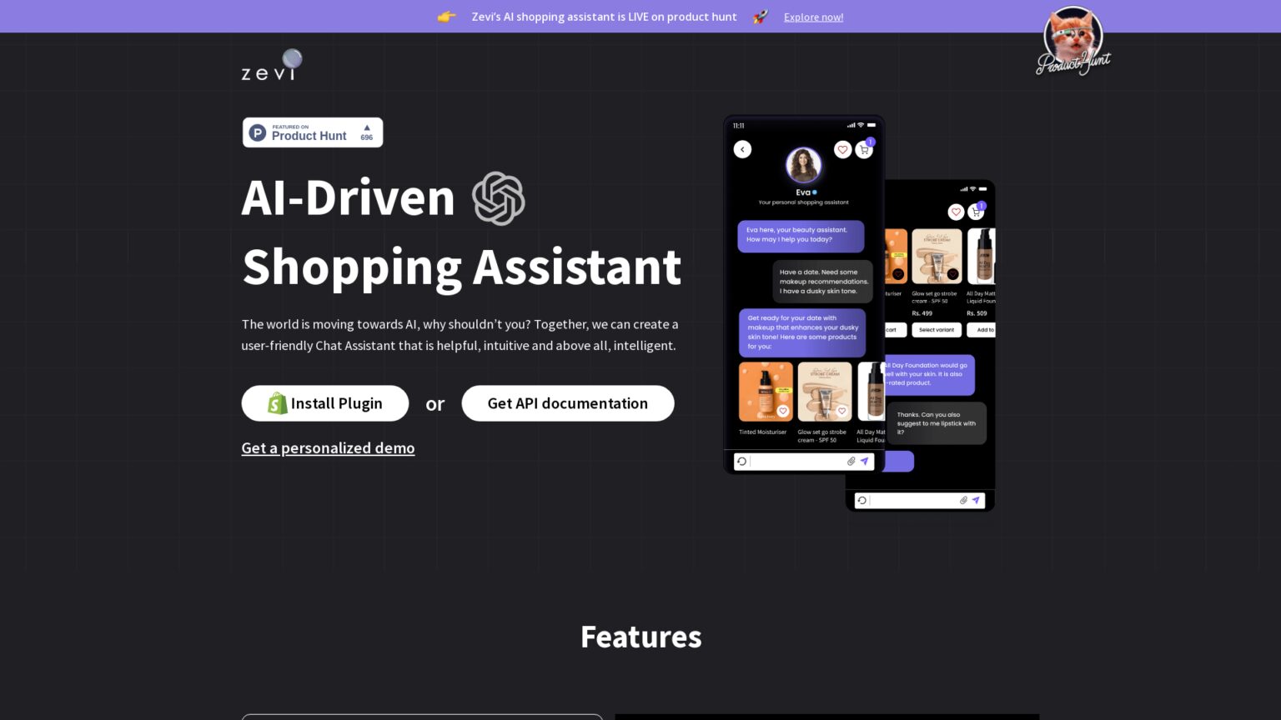Tap the wishlist heart in front phone header
Image resolution: width=1281 pixels, height=720 pixels.
(842, 150)
